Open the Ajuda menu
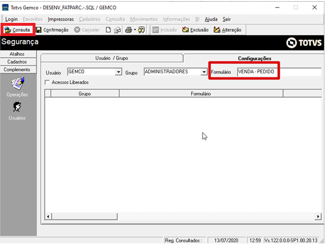The image size is (325, 248). [x=211, y=19]
